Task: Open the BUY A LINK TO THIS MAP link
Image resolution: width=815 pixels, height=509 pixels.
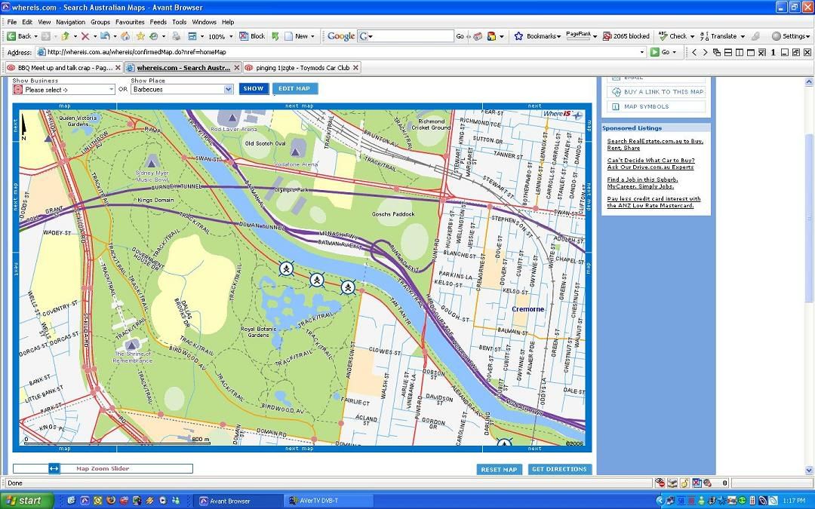Action: (664, 92)
